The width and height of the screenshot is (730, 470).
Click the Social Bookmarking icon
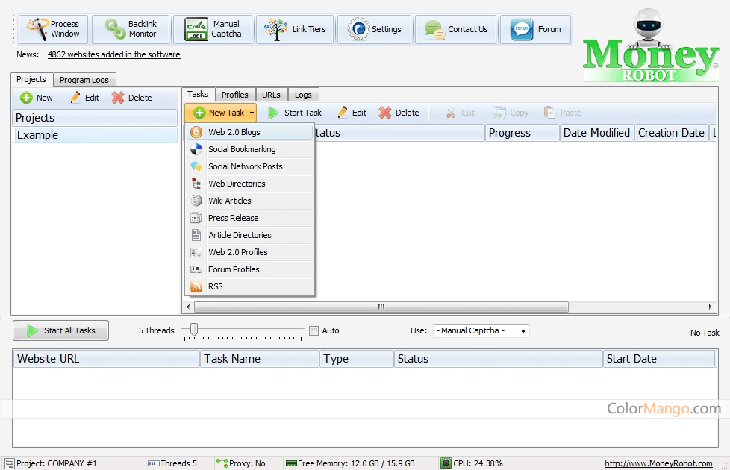[x=196, y=149]
